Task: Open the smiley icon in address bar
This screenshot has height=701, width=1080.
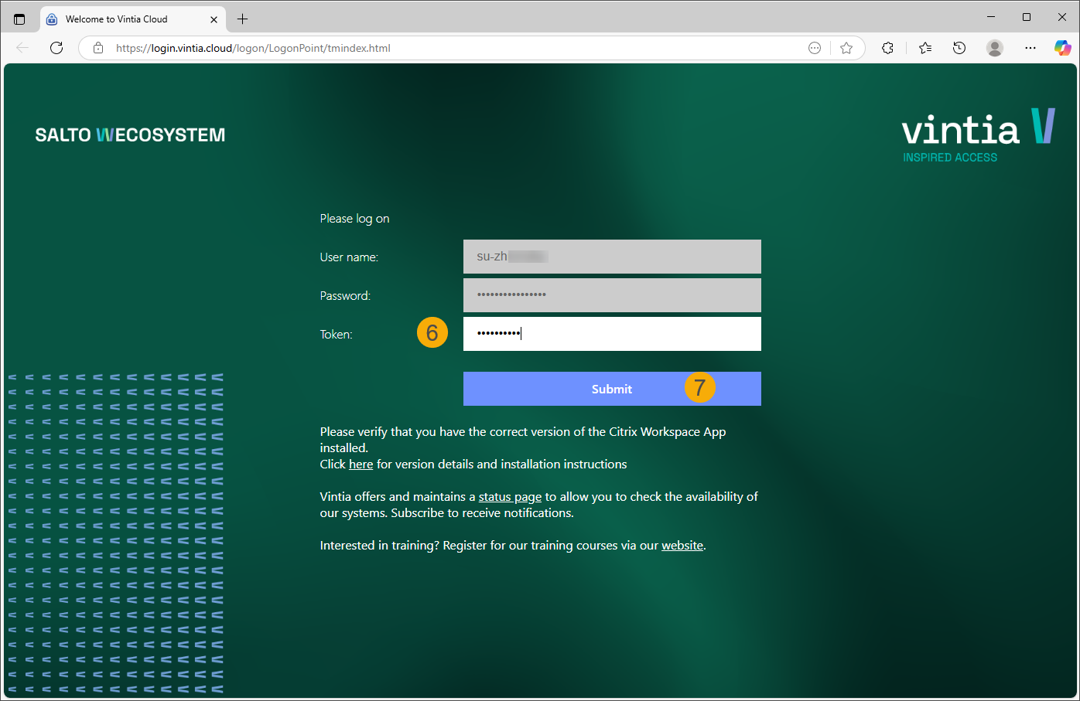Action: coord(815,48)
